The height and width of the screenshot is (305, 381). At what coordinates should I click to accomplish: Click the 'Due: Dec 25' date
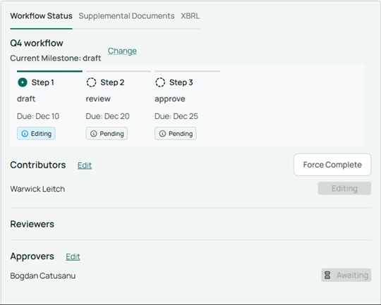click(x=176, y=116)
